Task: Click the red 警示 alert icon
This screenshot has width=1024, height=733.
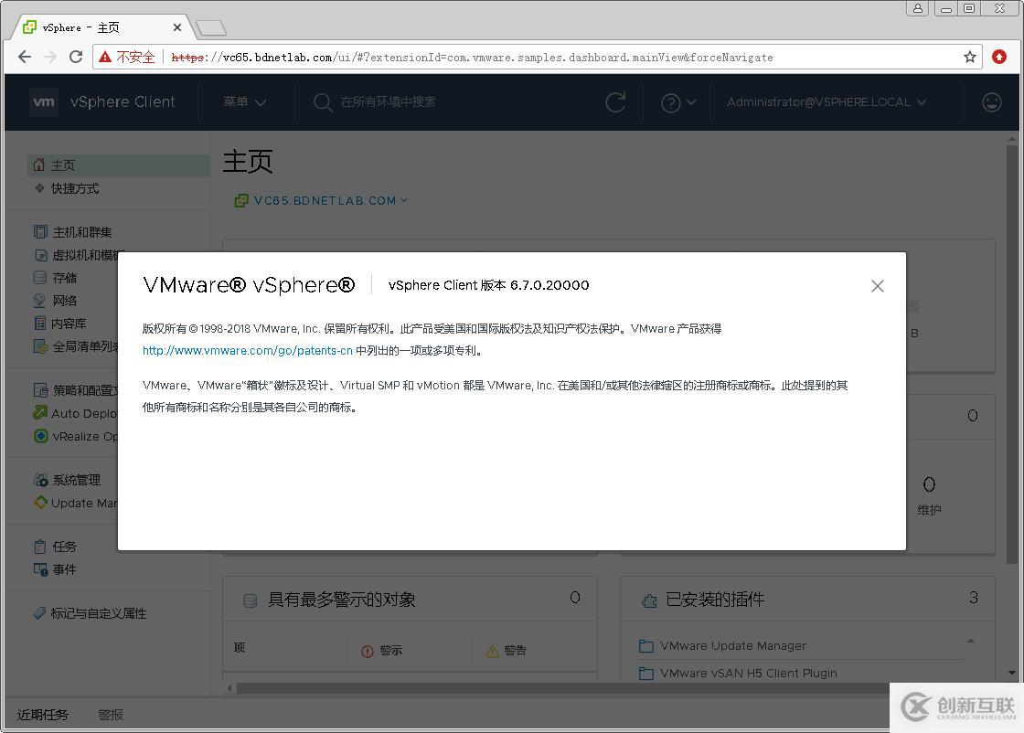Action: point(367,651)
